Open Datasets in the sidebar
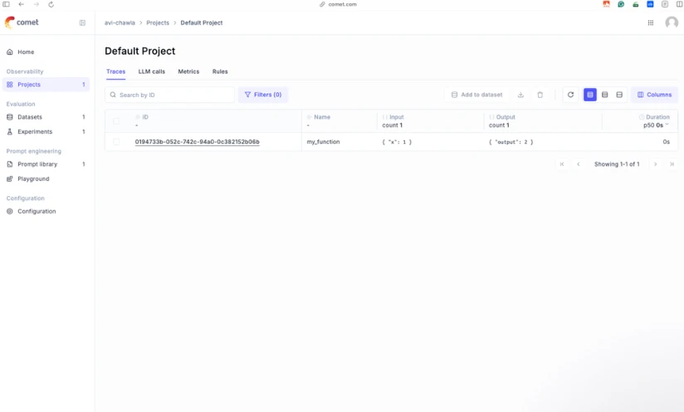This screenshot has height=412, width=684. pyautogui.click(x=46, y=117)
